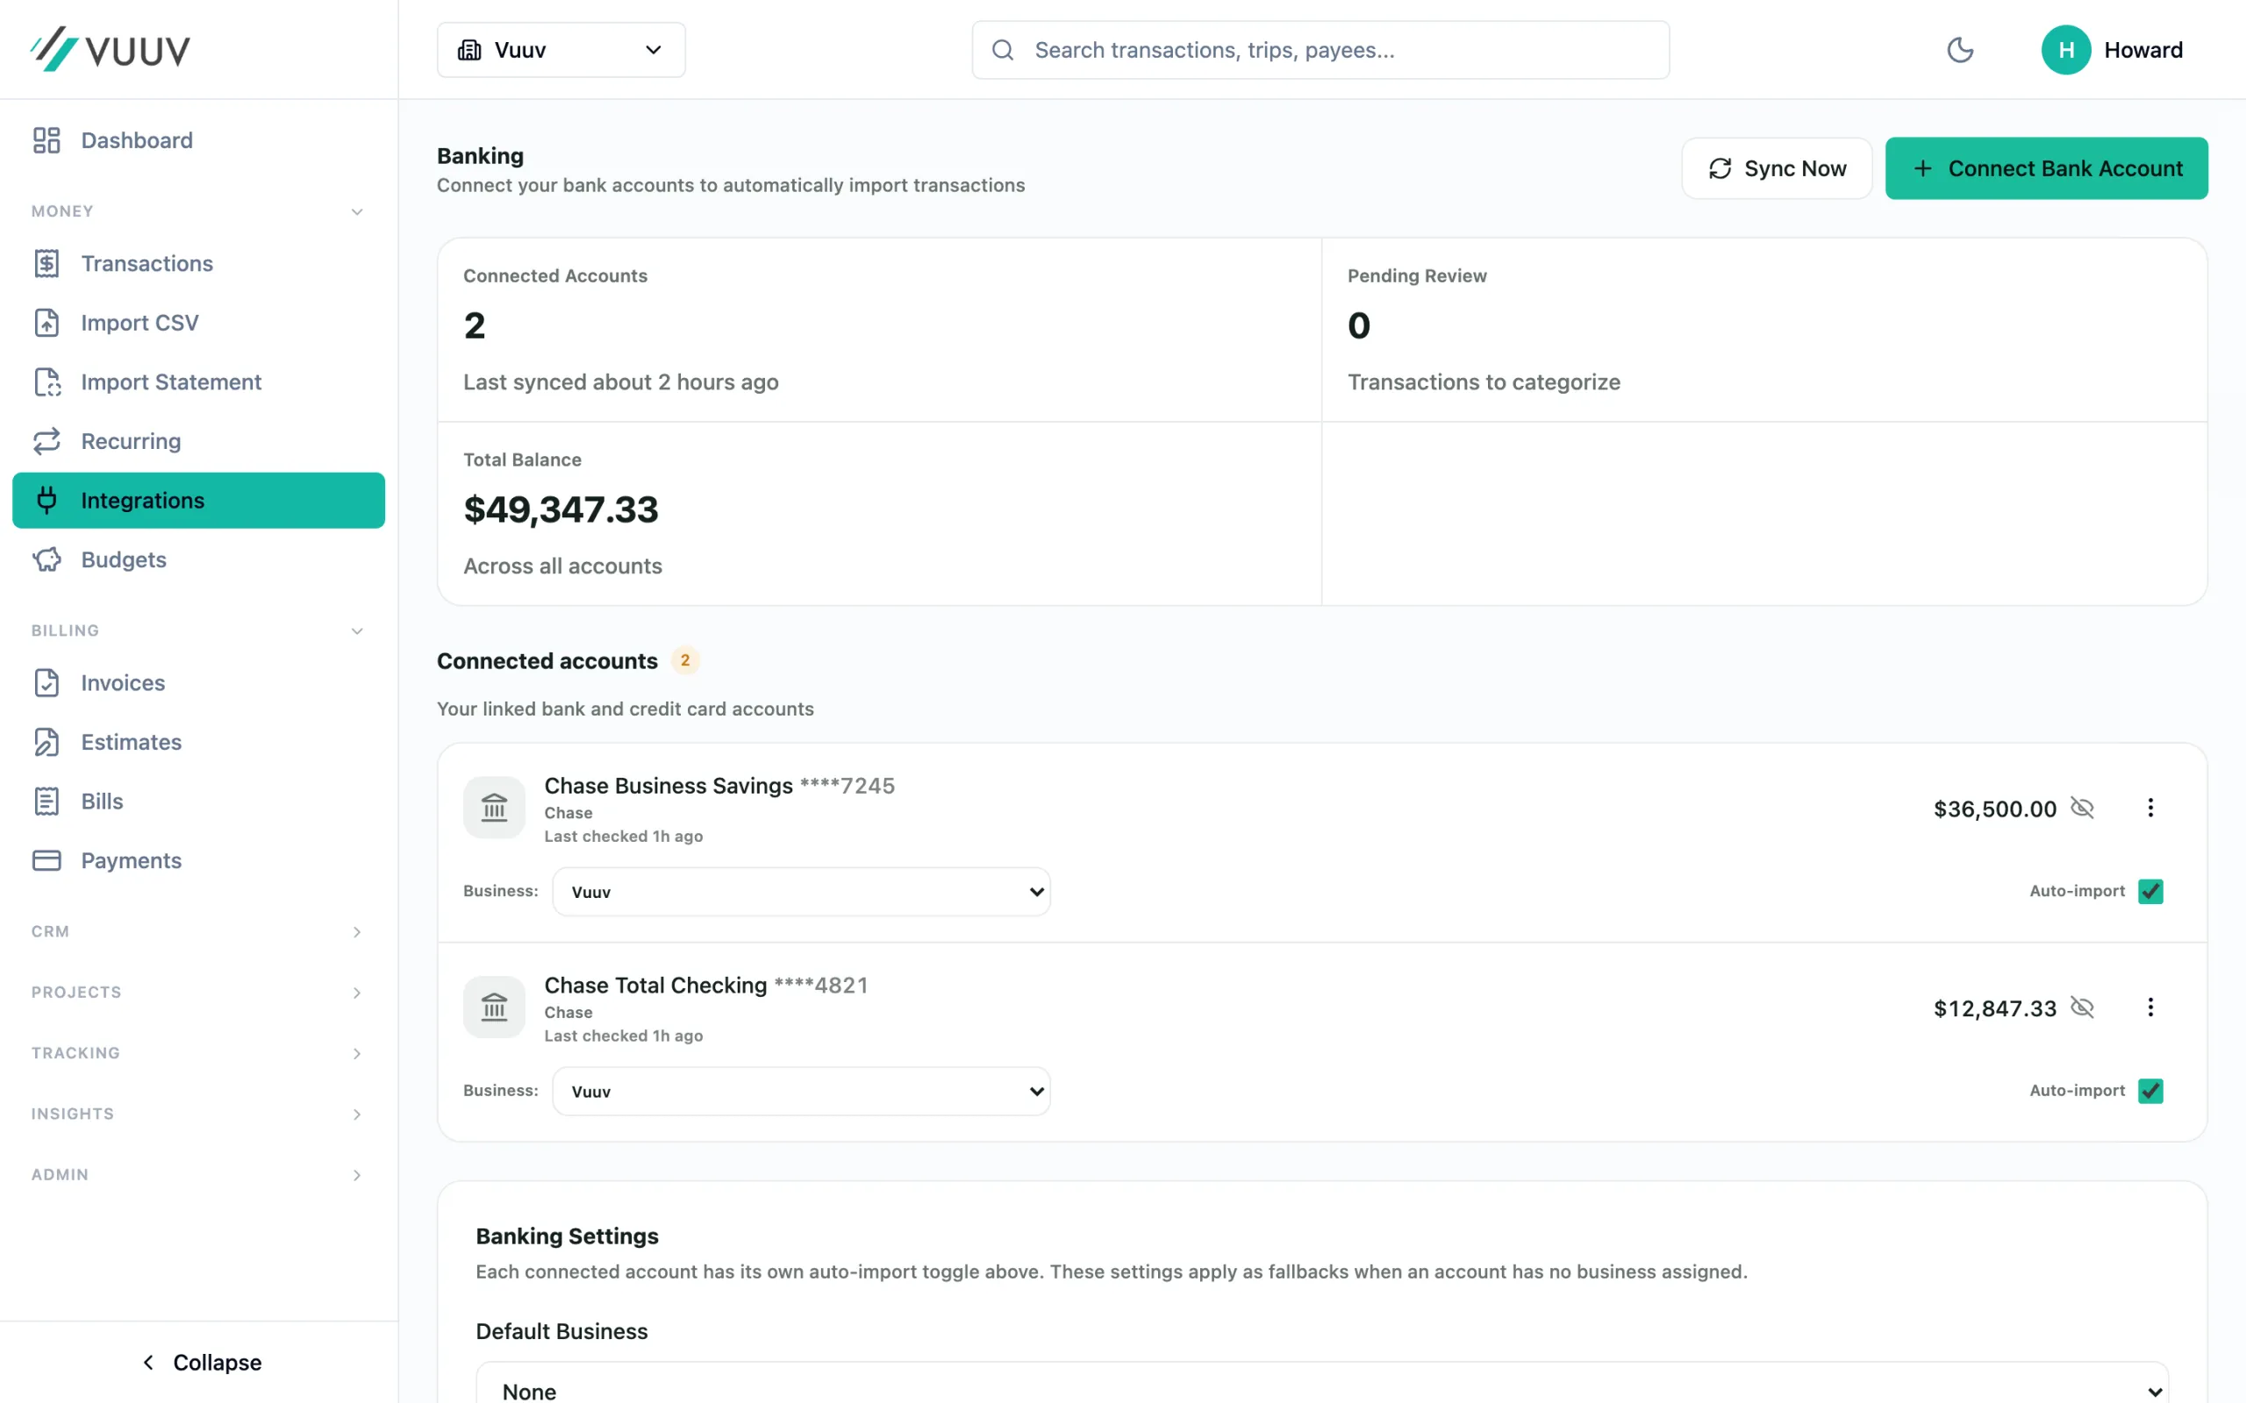Click the Banking Settings heading
The width and height of the screenshot is (2246, 1403).
coord(567,1236)
